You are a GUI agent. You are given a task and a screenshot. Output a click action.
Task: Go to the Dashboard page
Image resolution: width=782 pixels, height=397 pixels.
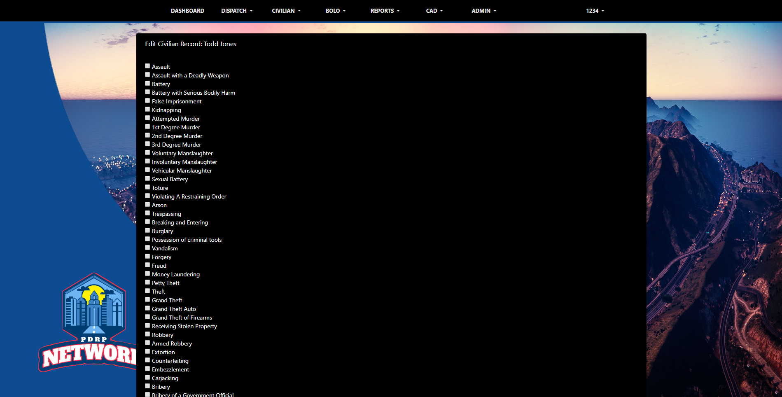pos(187,11)
